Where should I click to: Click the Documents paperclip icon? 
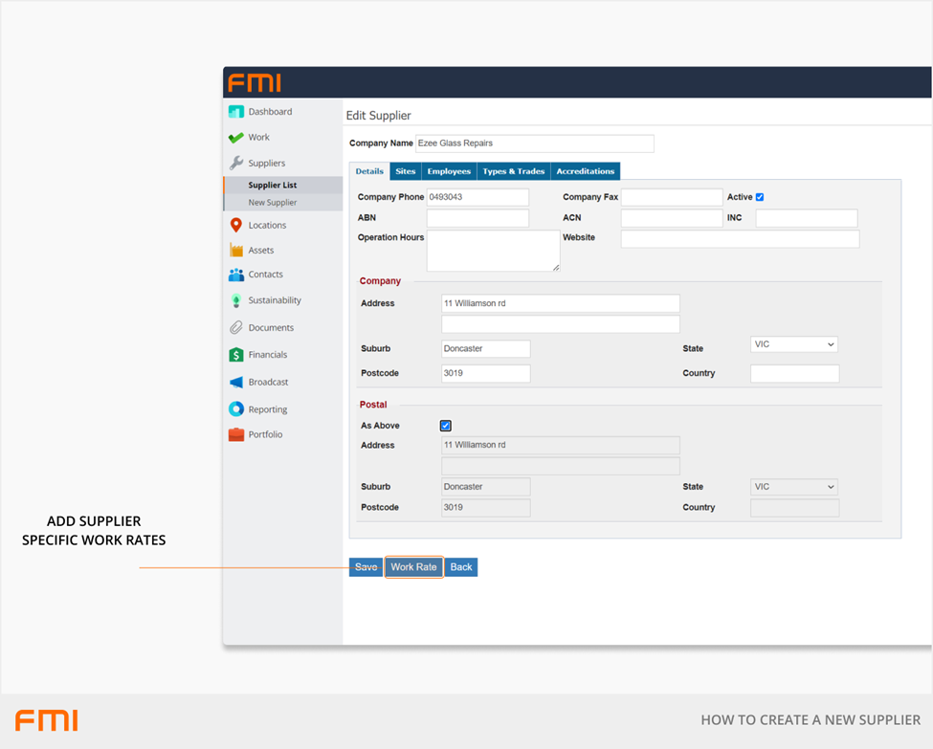[235, 328]
